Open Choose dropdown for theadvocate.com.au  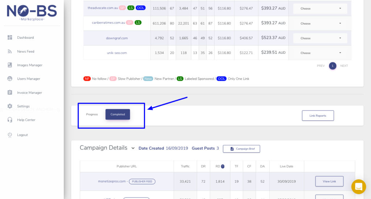tap(320, 9)
